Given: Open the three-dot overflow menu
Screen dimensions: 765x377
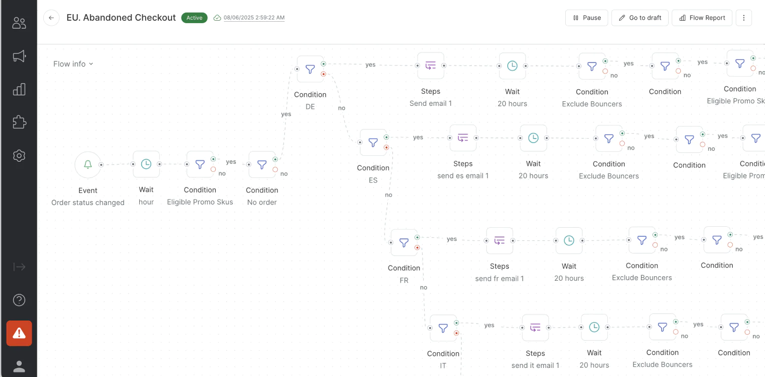Looking at the screenshot, I should point(743,18).
